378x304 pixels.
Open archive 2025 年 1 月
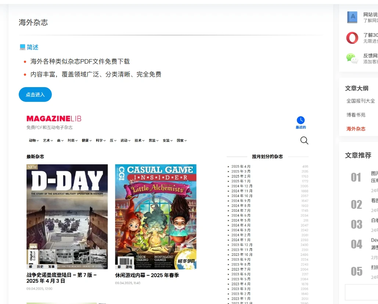241,181
